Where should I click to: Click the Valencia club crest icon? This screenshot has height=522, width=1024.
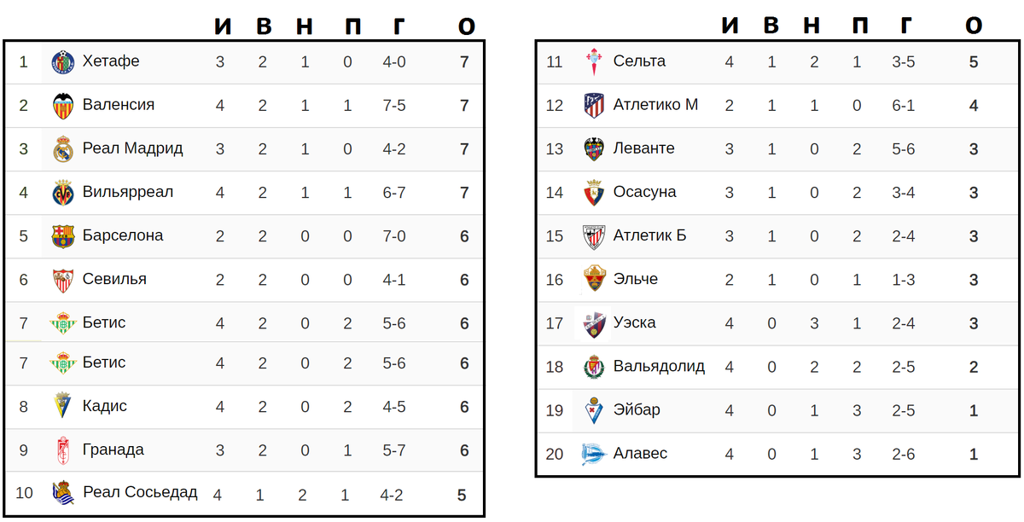63,105
